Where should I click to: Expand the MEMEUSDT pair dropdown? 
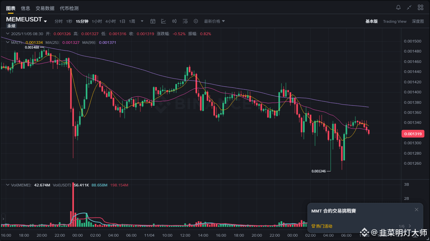(x=45, y=21)
